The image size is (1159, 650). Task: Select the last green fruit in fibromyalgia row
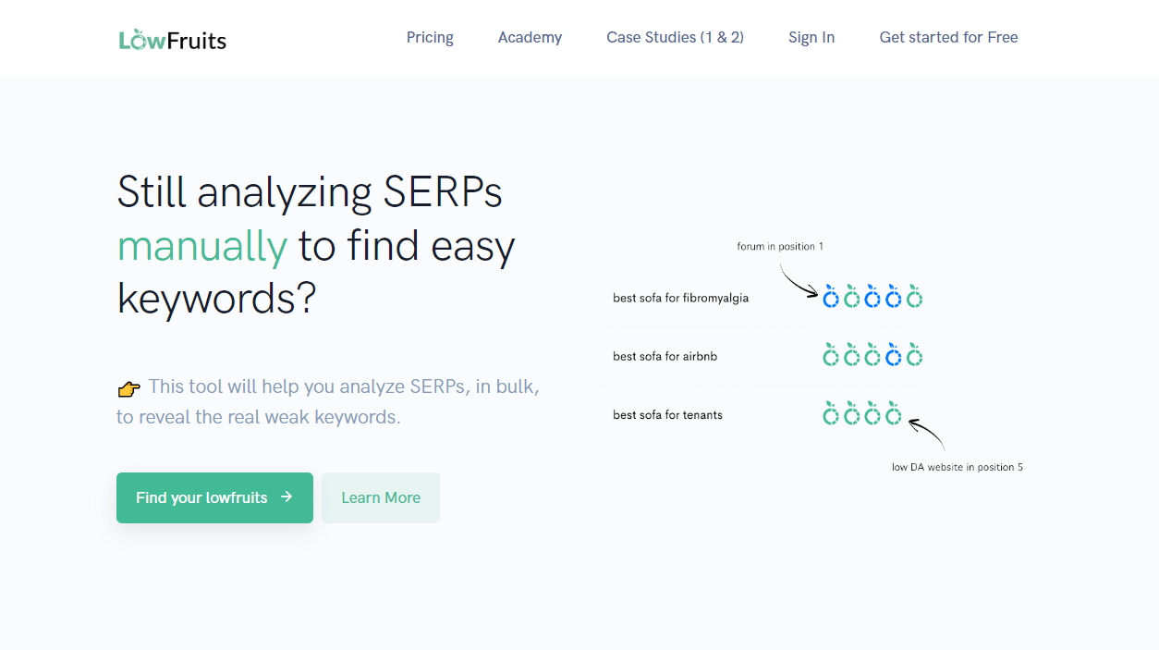(x=915, y=297)
